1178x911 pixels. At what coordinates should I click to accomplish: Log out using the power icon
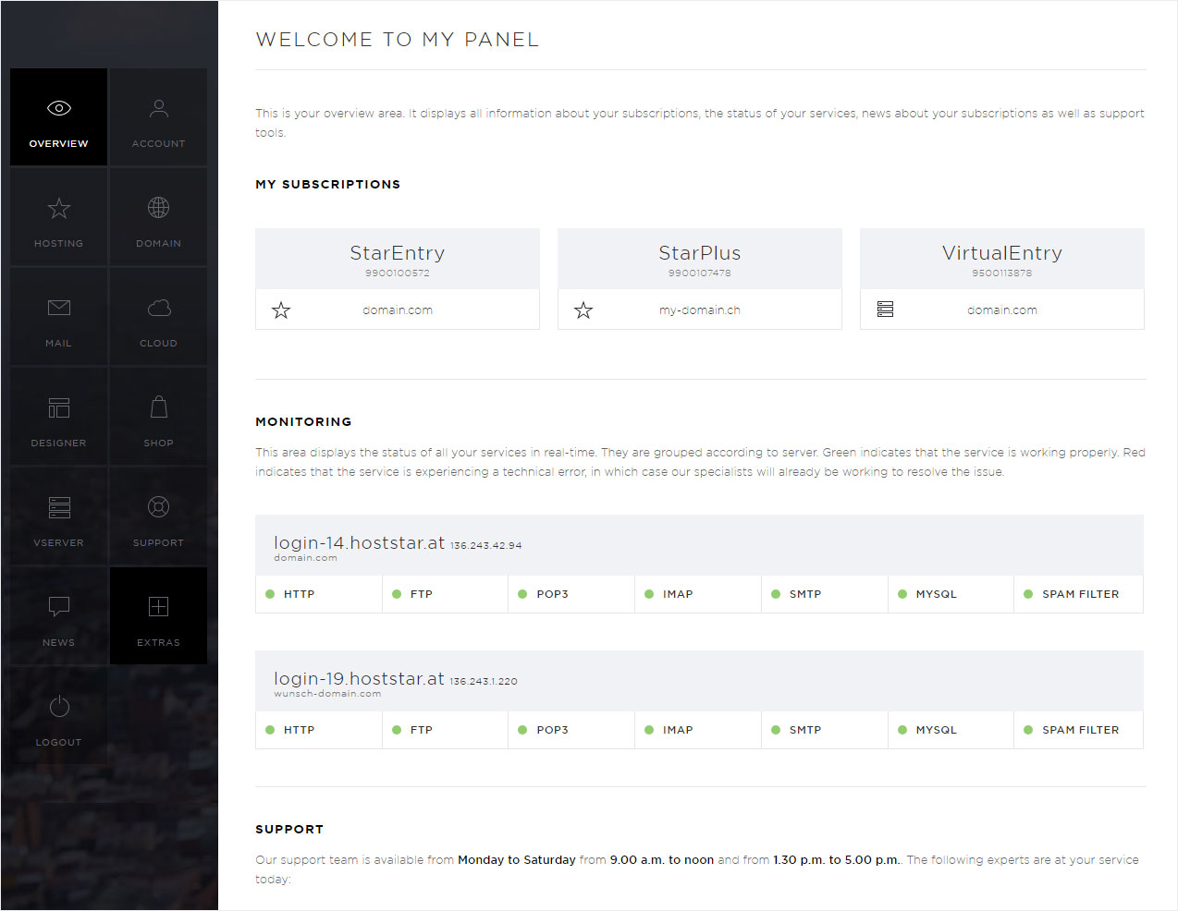(59, 707)
